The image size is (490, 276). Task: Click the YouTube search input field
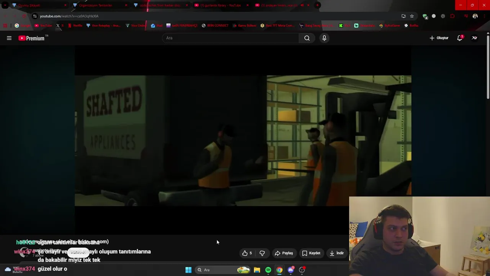pyautogui.click(x=230, y=38)
